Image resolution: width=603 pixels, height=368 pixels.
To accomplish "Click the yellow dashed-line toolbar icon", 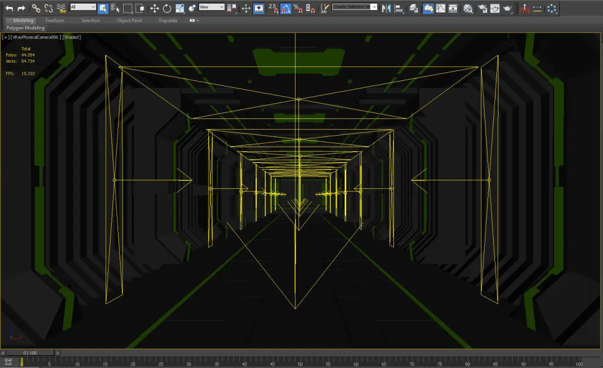I will [538, 8].
